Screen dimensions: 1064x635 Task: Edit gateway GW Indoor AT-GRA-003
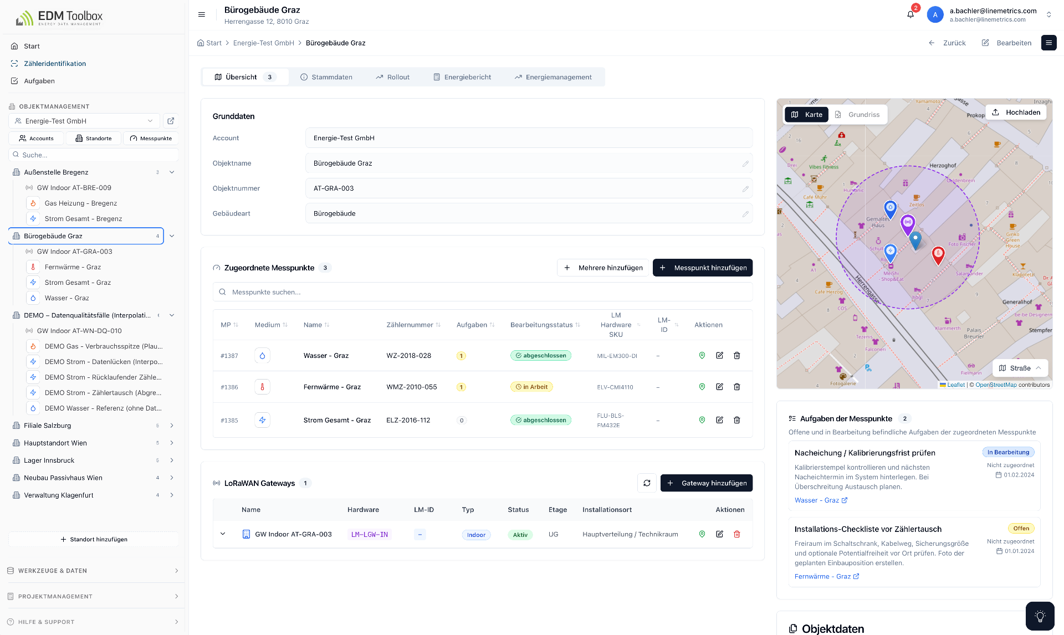click(x=719, y=534)
